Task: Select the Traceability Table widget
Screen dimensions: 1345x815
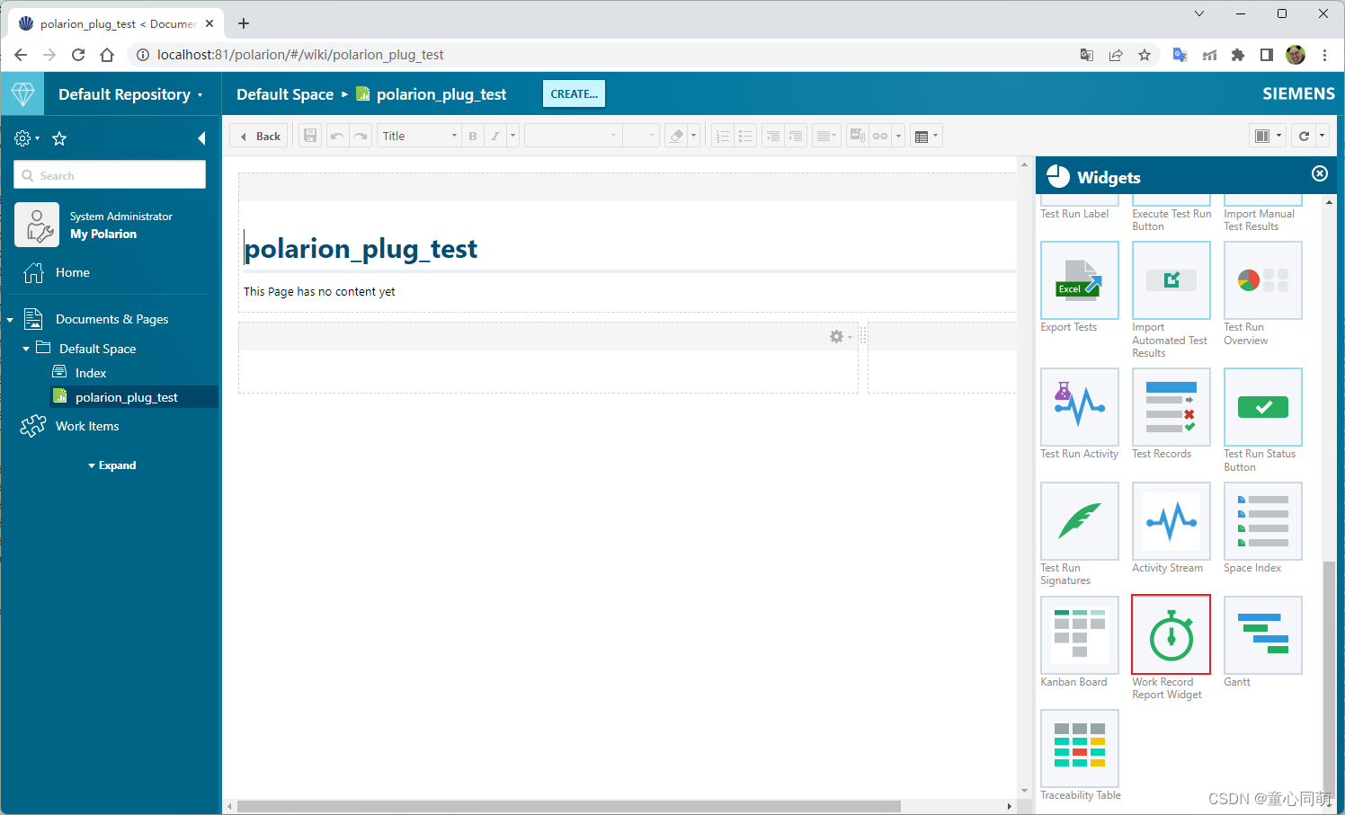Action: (x=1080, y=749)
